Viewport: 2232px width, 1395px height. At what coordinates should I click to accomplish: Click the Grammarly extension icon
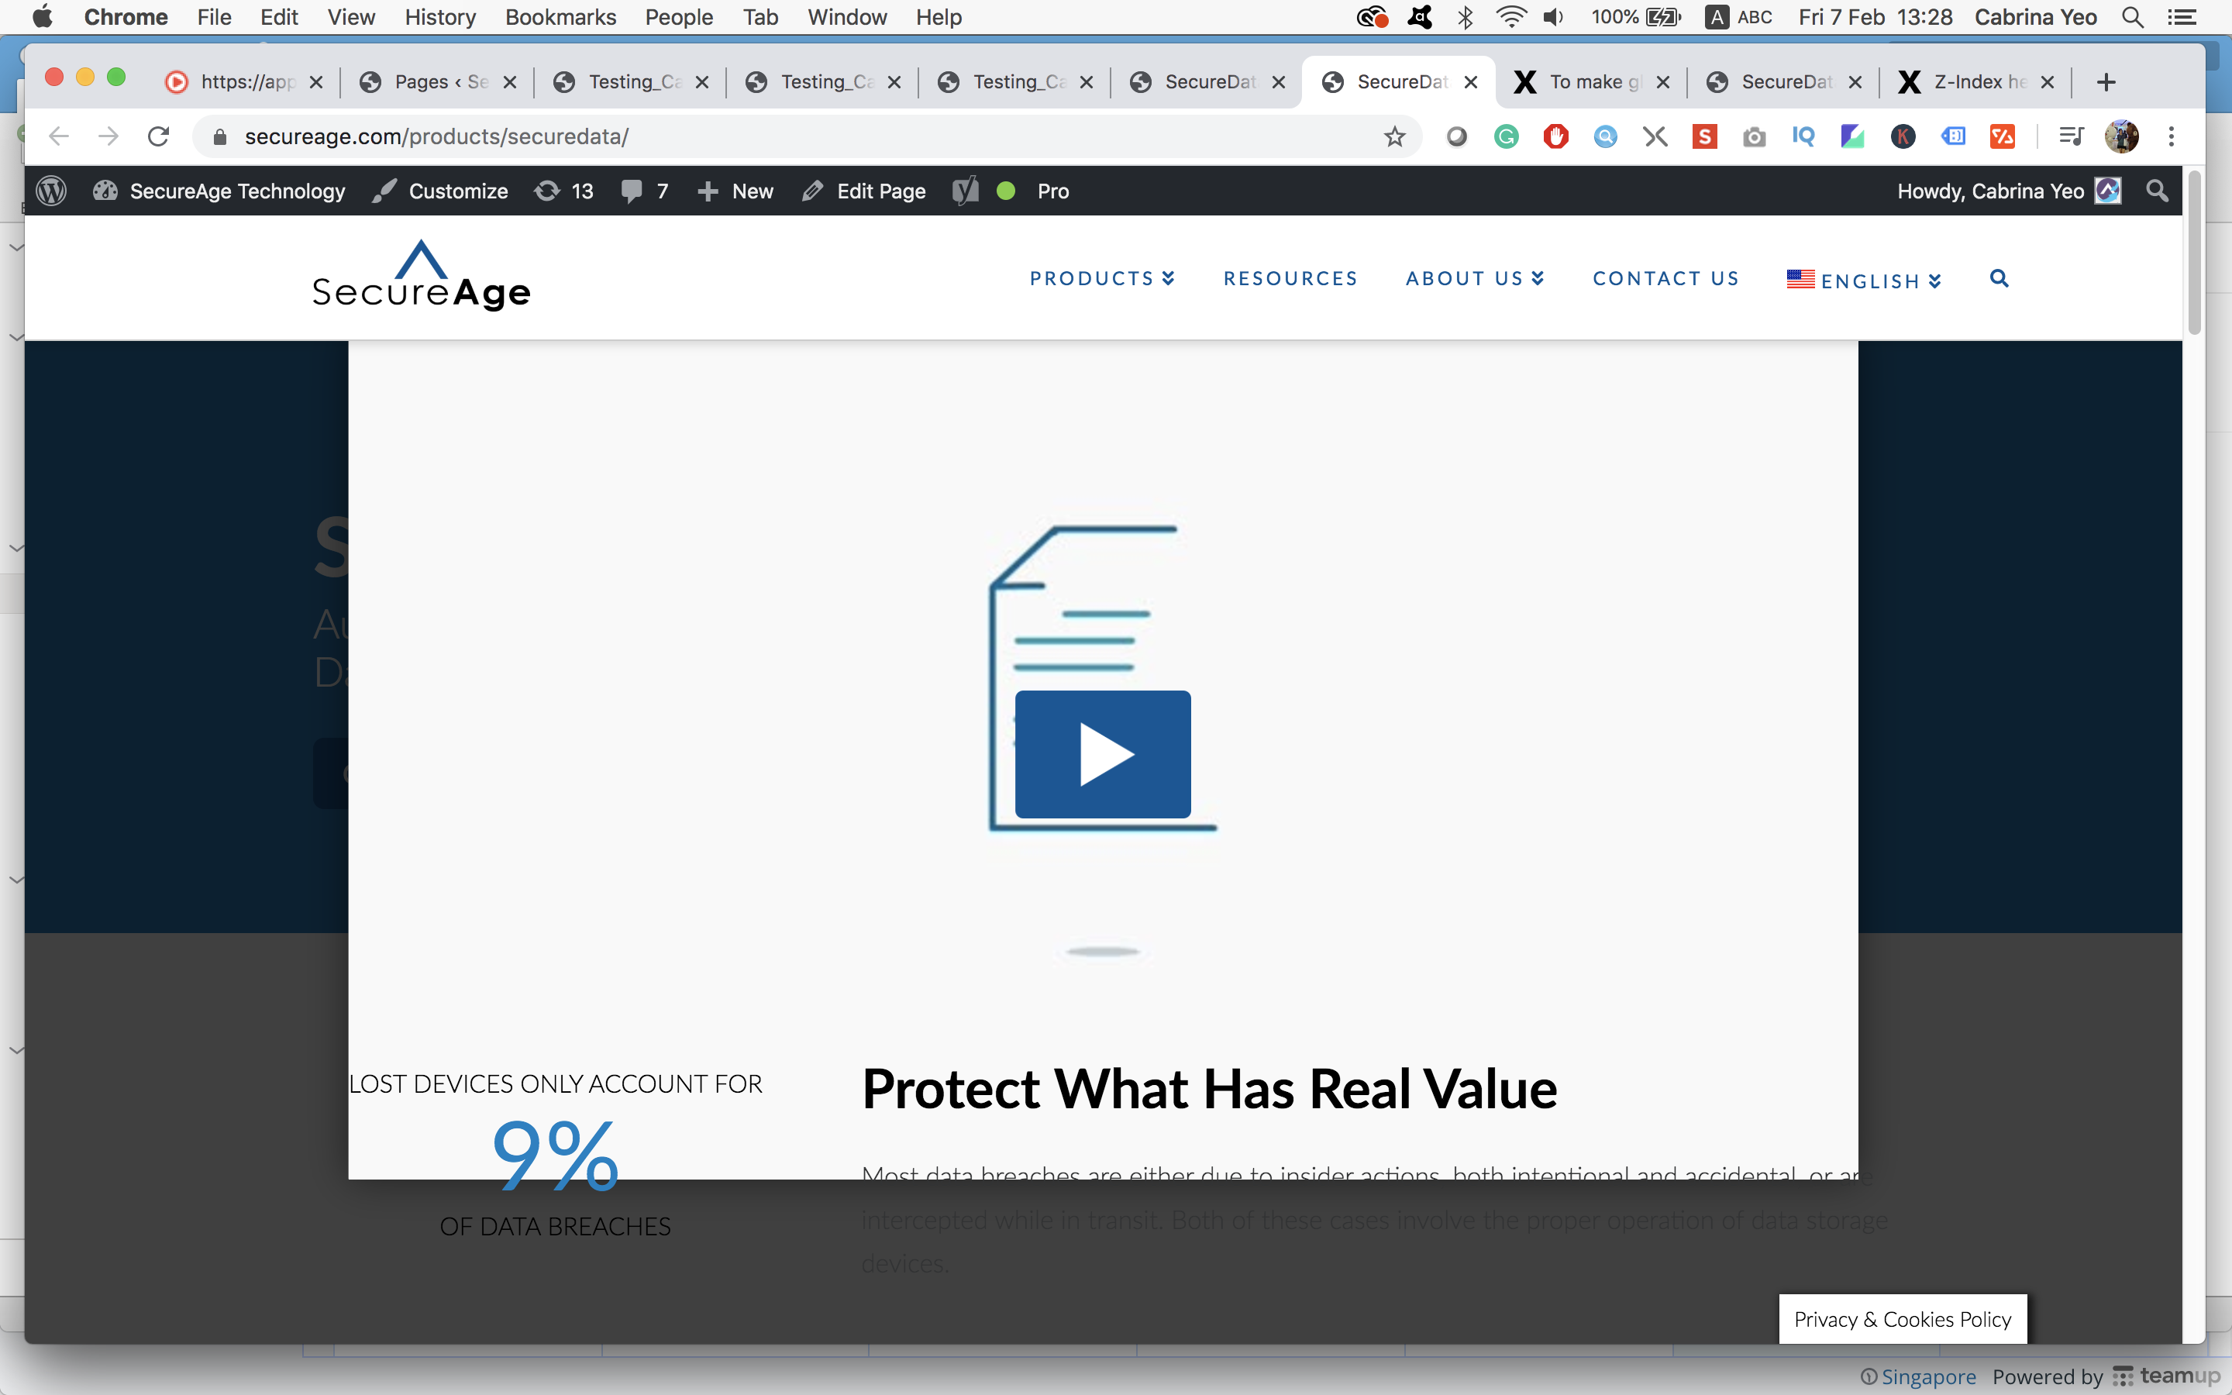(1506, 136)
